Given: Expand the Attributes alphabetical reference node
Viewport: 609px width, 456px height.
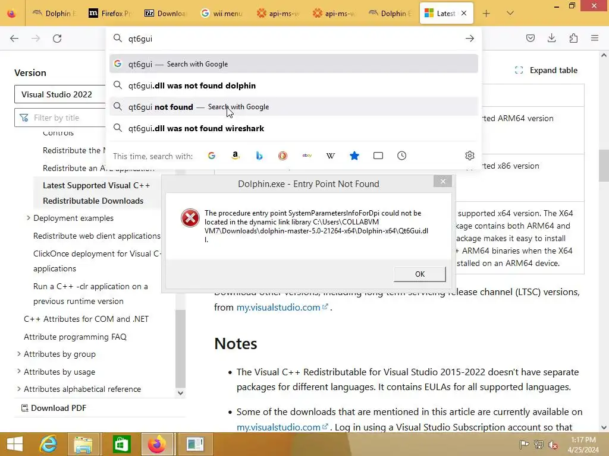Looking at the screenshot, I should (18, 389).
